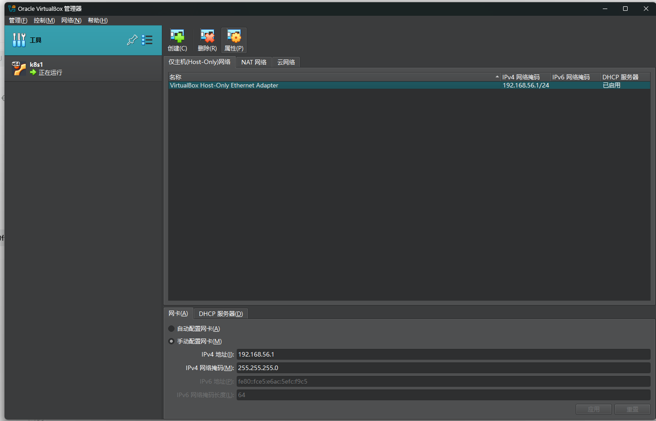The width and height of the screenshot is (656, 421).
Task: Click the VirtualBox logo in title bar
Action: pyautogui.click(x=12, y=9)
